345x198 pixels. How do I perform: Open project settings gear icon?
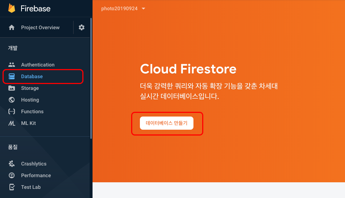tap(82, 27)
